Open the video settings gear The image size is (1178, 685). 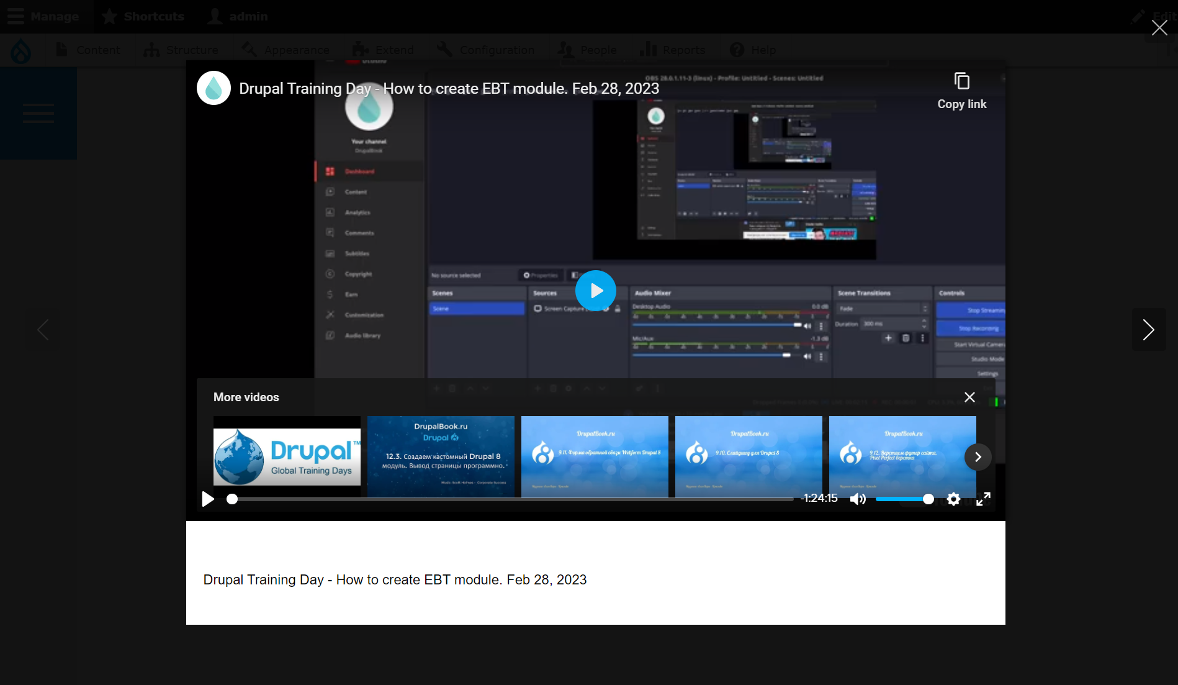point(953,499)
